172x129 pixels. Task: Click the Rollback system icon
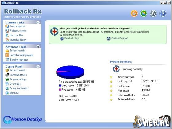tap(7, 31)
